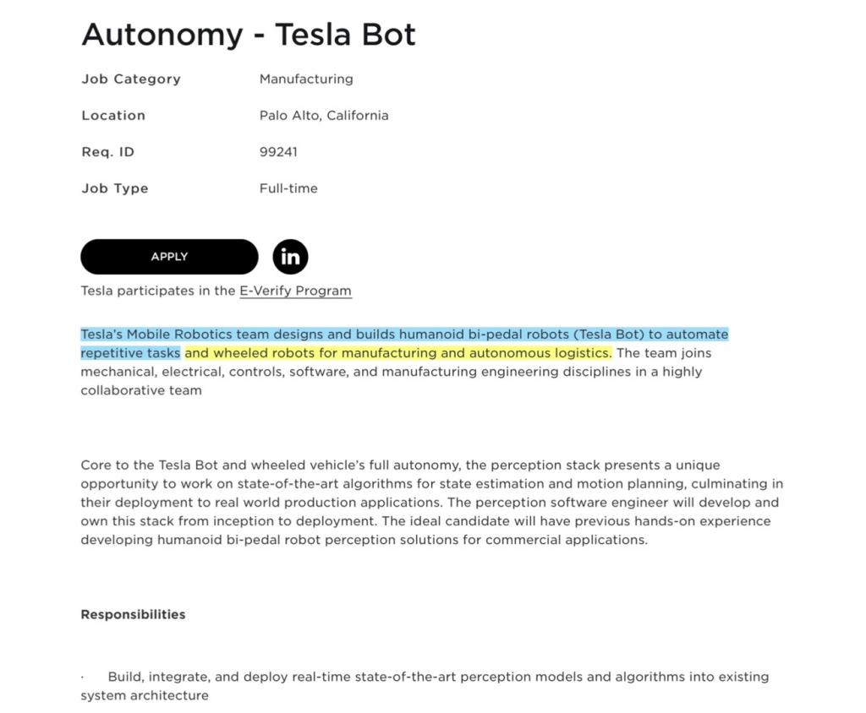The image size is (866, 713).
Task: Select the 'Location' field label
Action: 113,116
